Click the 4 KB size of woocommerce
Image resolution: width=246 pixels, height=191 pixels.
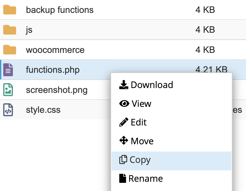point(205,50)
